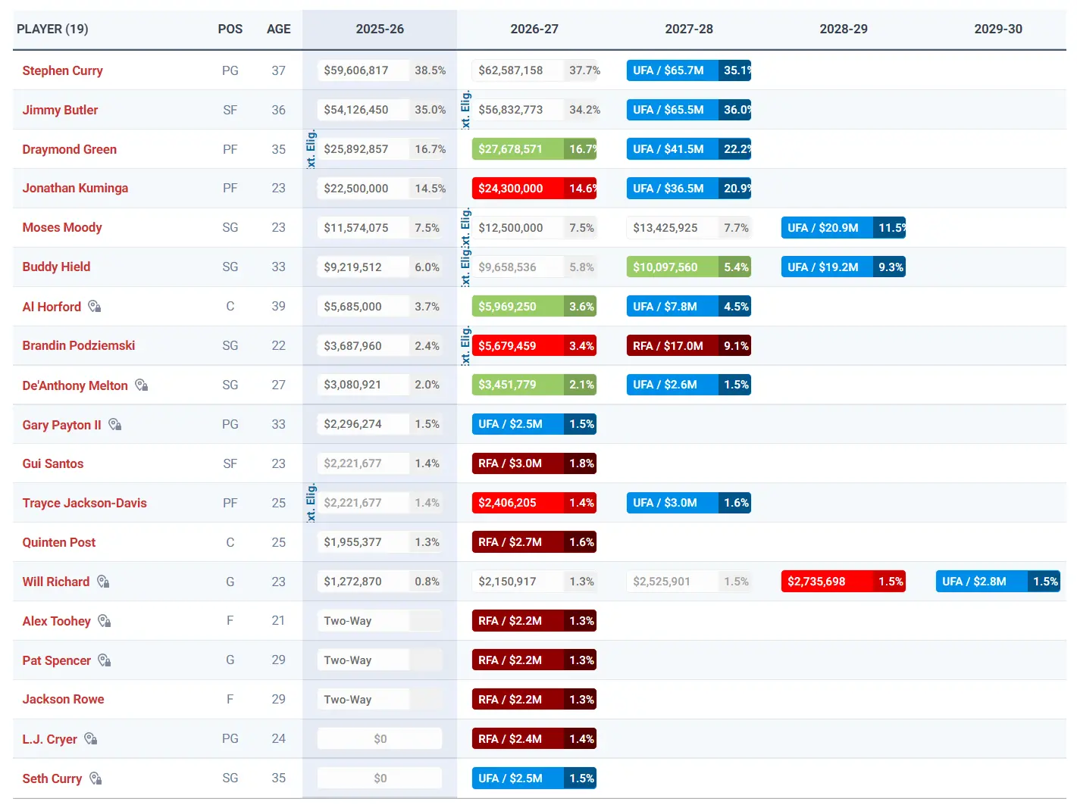
Task: Select the pin-lock icon by Gary Payton II
Action: [114, 424]
